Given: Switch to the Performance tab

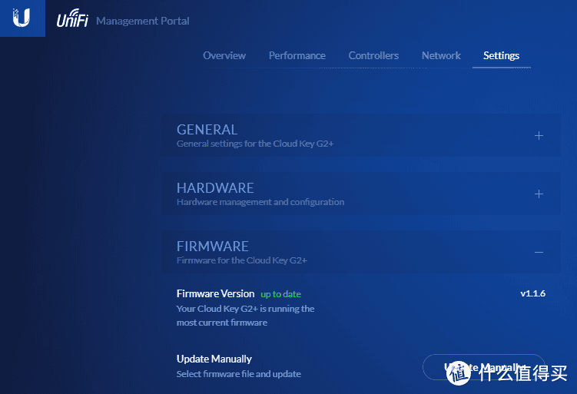Looking at the screenshot, I should point(297,55).
